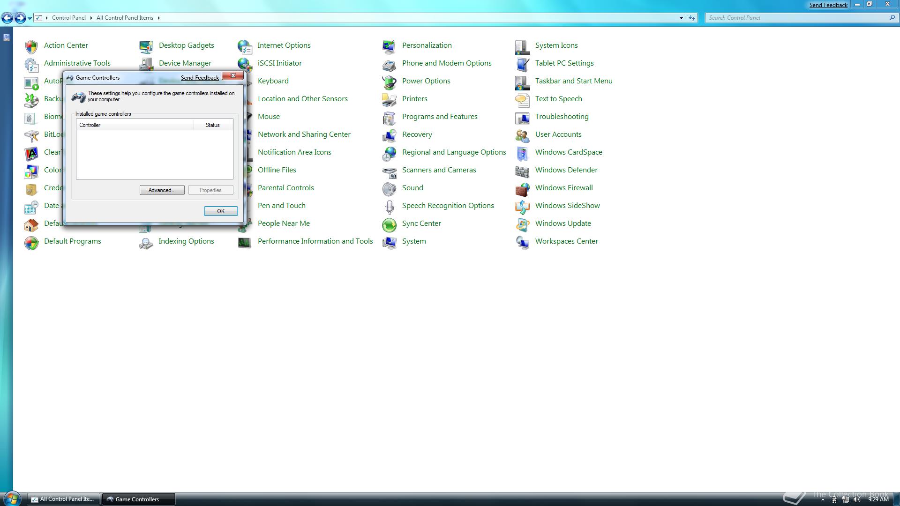Open the Parental Controls link
This screenshot has width=900, height=506.
[x=286, y=188]
